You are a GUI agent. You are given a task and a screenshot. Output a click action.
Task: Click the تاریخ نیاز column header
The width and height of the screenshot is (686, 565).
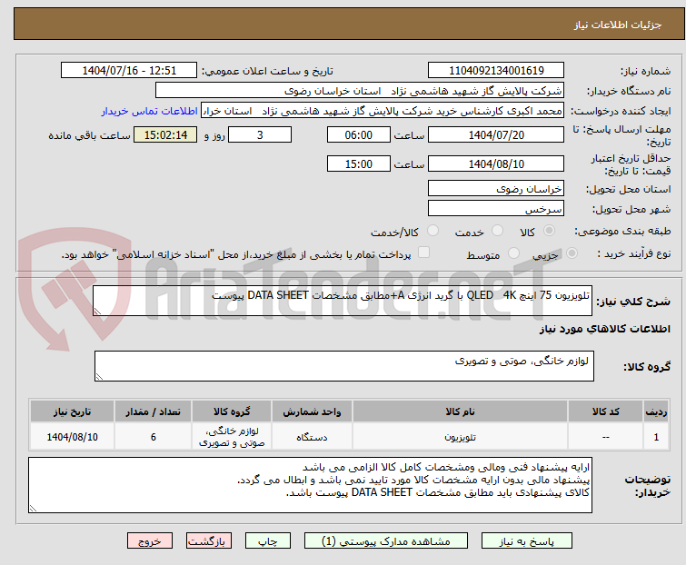(x=72, y=411)
